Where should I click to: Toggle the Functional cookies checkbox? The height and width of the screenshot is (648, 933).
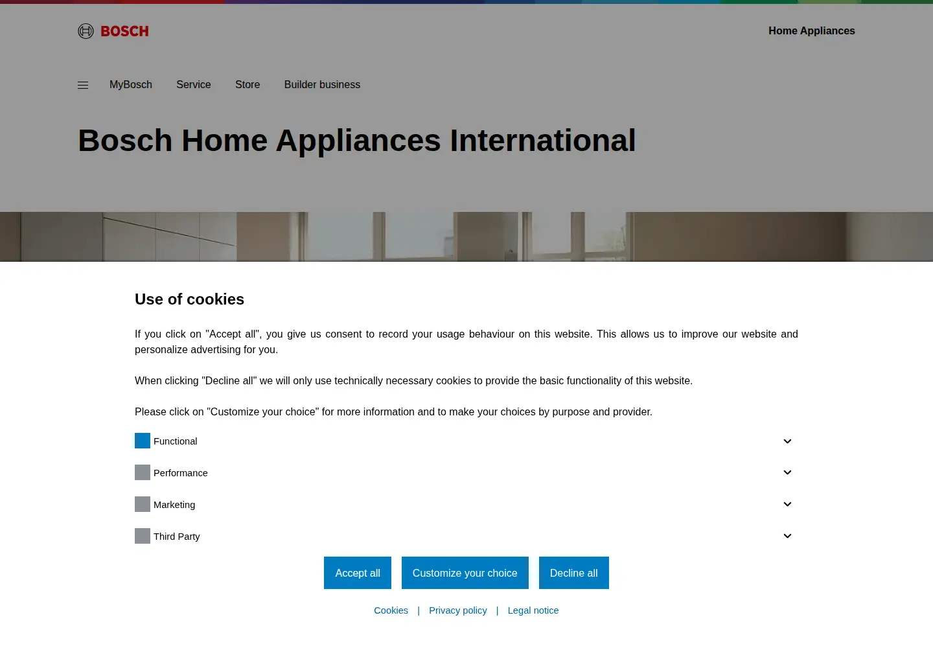click(x=143, y=441)
